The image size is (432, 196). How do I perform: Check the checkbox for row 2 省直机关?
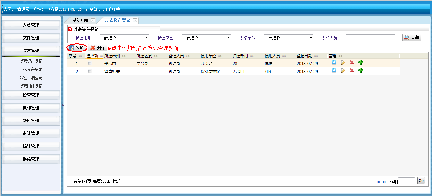coord(90,71)
